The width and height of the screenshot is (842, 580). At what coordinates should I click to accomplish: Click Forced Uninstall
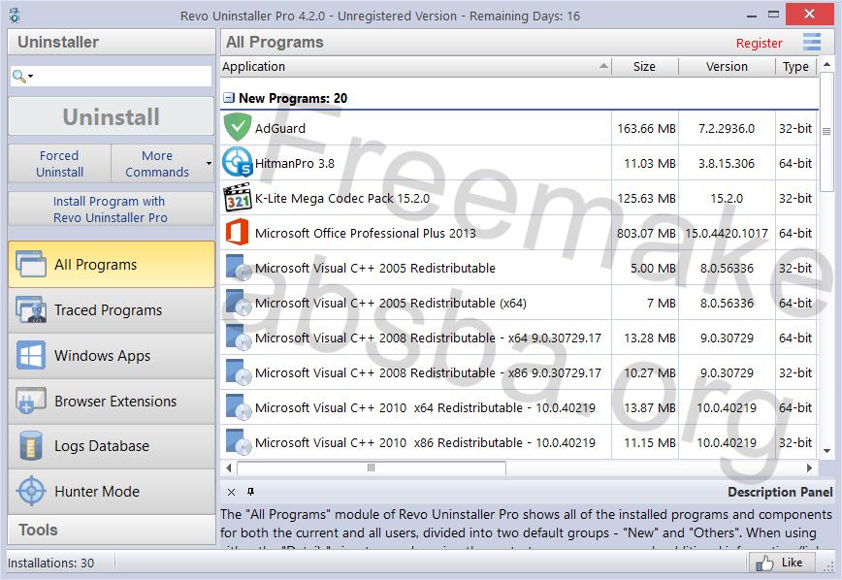[x=59, y=163]
